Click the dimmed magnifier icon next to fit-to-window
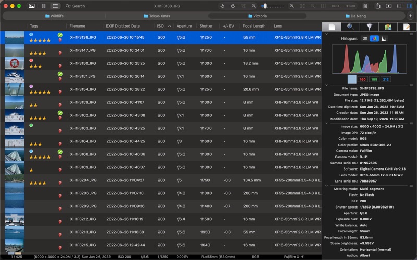The height and width of the screenshot is (260, 417). pos(313,6)
